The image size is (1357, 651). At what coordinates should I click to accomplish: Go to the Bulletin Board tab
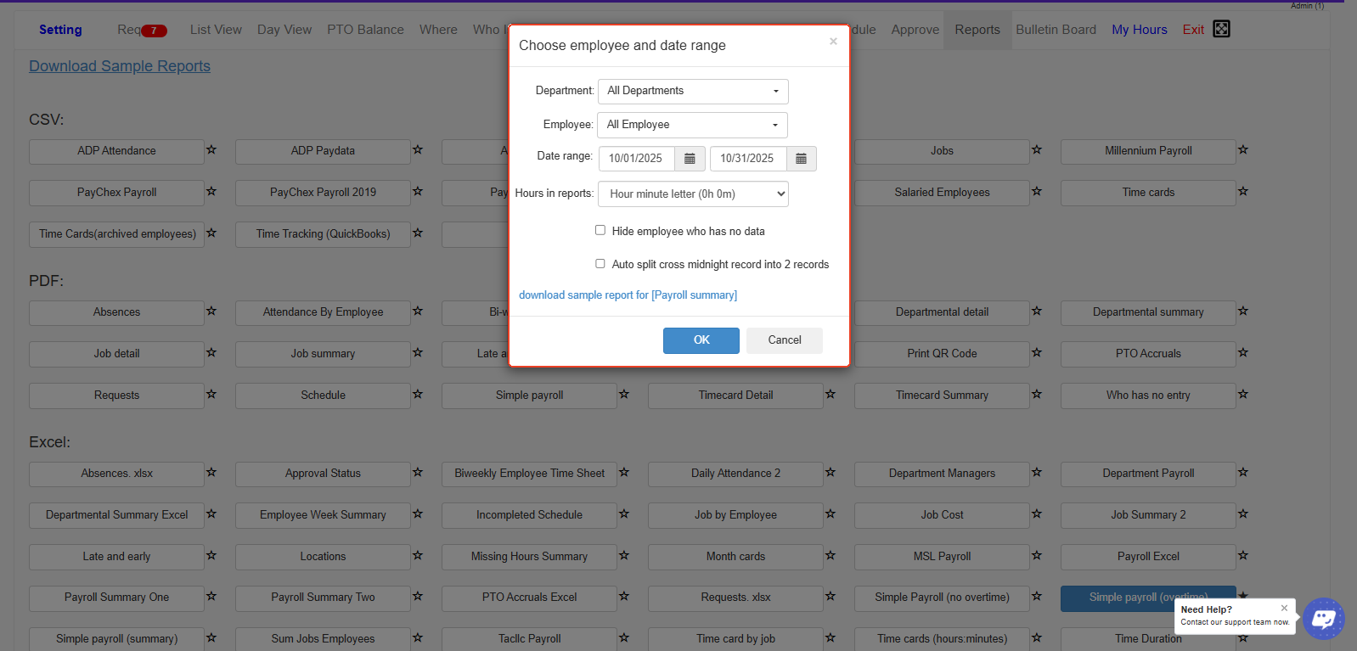click(x=1056, y=30)
